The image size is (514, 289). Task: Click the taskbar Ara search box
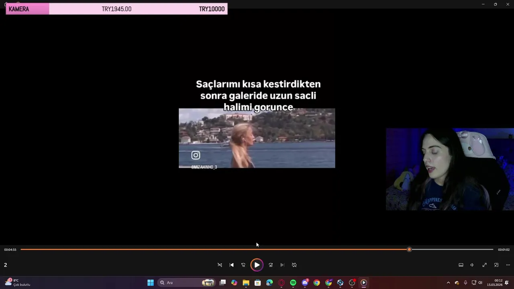click(x=186, y=283)
